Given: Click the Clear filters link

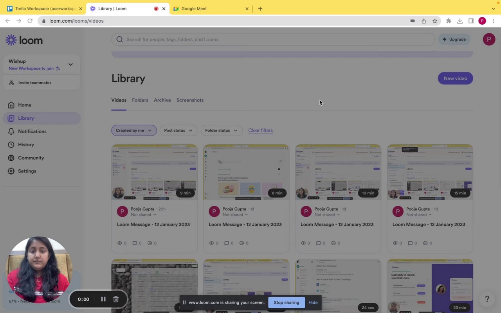Looking at the screenshot, I should tap(260, 130).
